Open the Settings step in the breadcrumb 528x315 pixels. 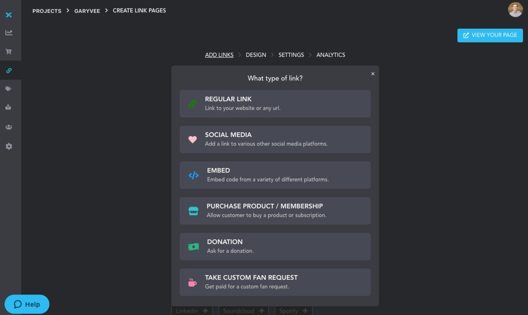point(291,55)
